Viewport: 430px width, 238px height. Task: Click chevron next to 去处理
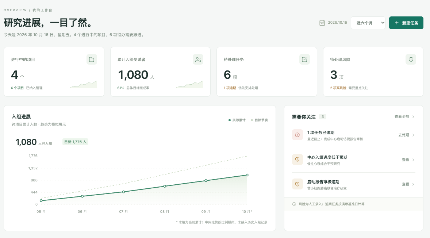tap(413, 135)
